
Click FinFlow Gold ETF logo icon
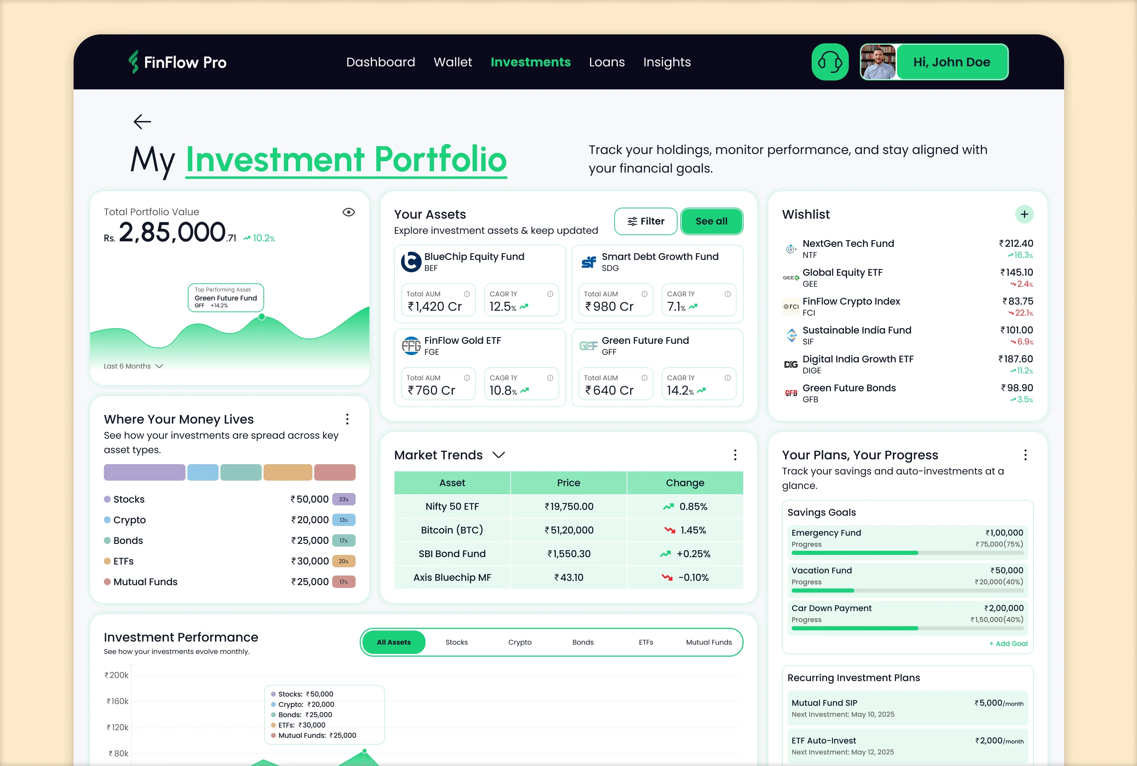click(x=411, y=346)
